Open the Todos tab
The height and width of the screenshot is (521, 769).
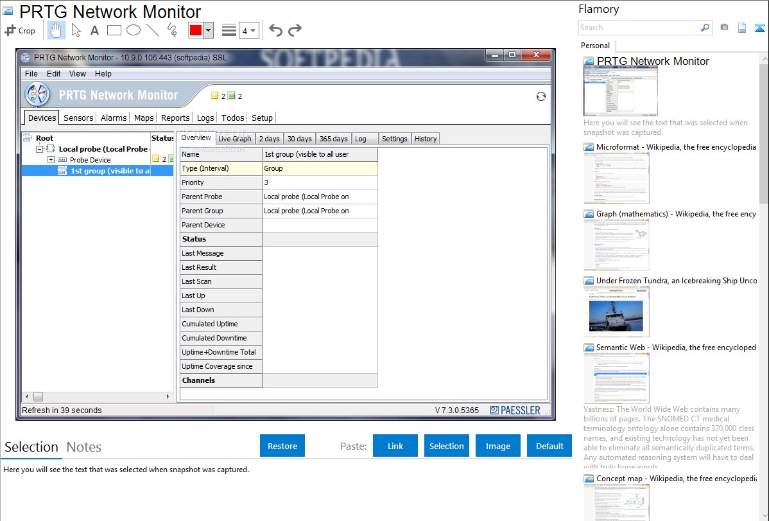click(232, 118)
